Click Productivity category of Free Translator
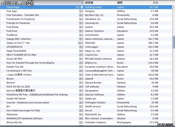This screenshot has height=127, width=175. tap(123, 15)
